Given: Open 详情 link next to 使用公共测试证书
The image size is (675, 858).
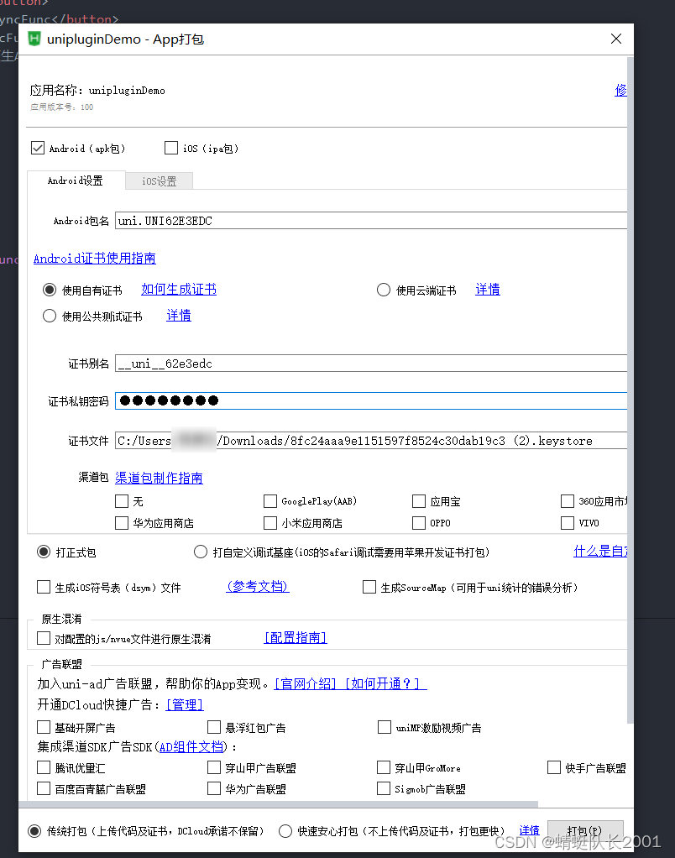Looking at the screenshot, I should [179, 316].
